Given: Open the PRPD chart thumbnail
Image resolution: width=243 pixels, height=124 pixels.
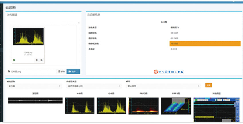Looking at the screenshot, I should [x=143, y=105].
